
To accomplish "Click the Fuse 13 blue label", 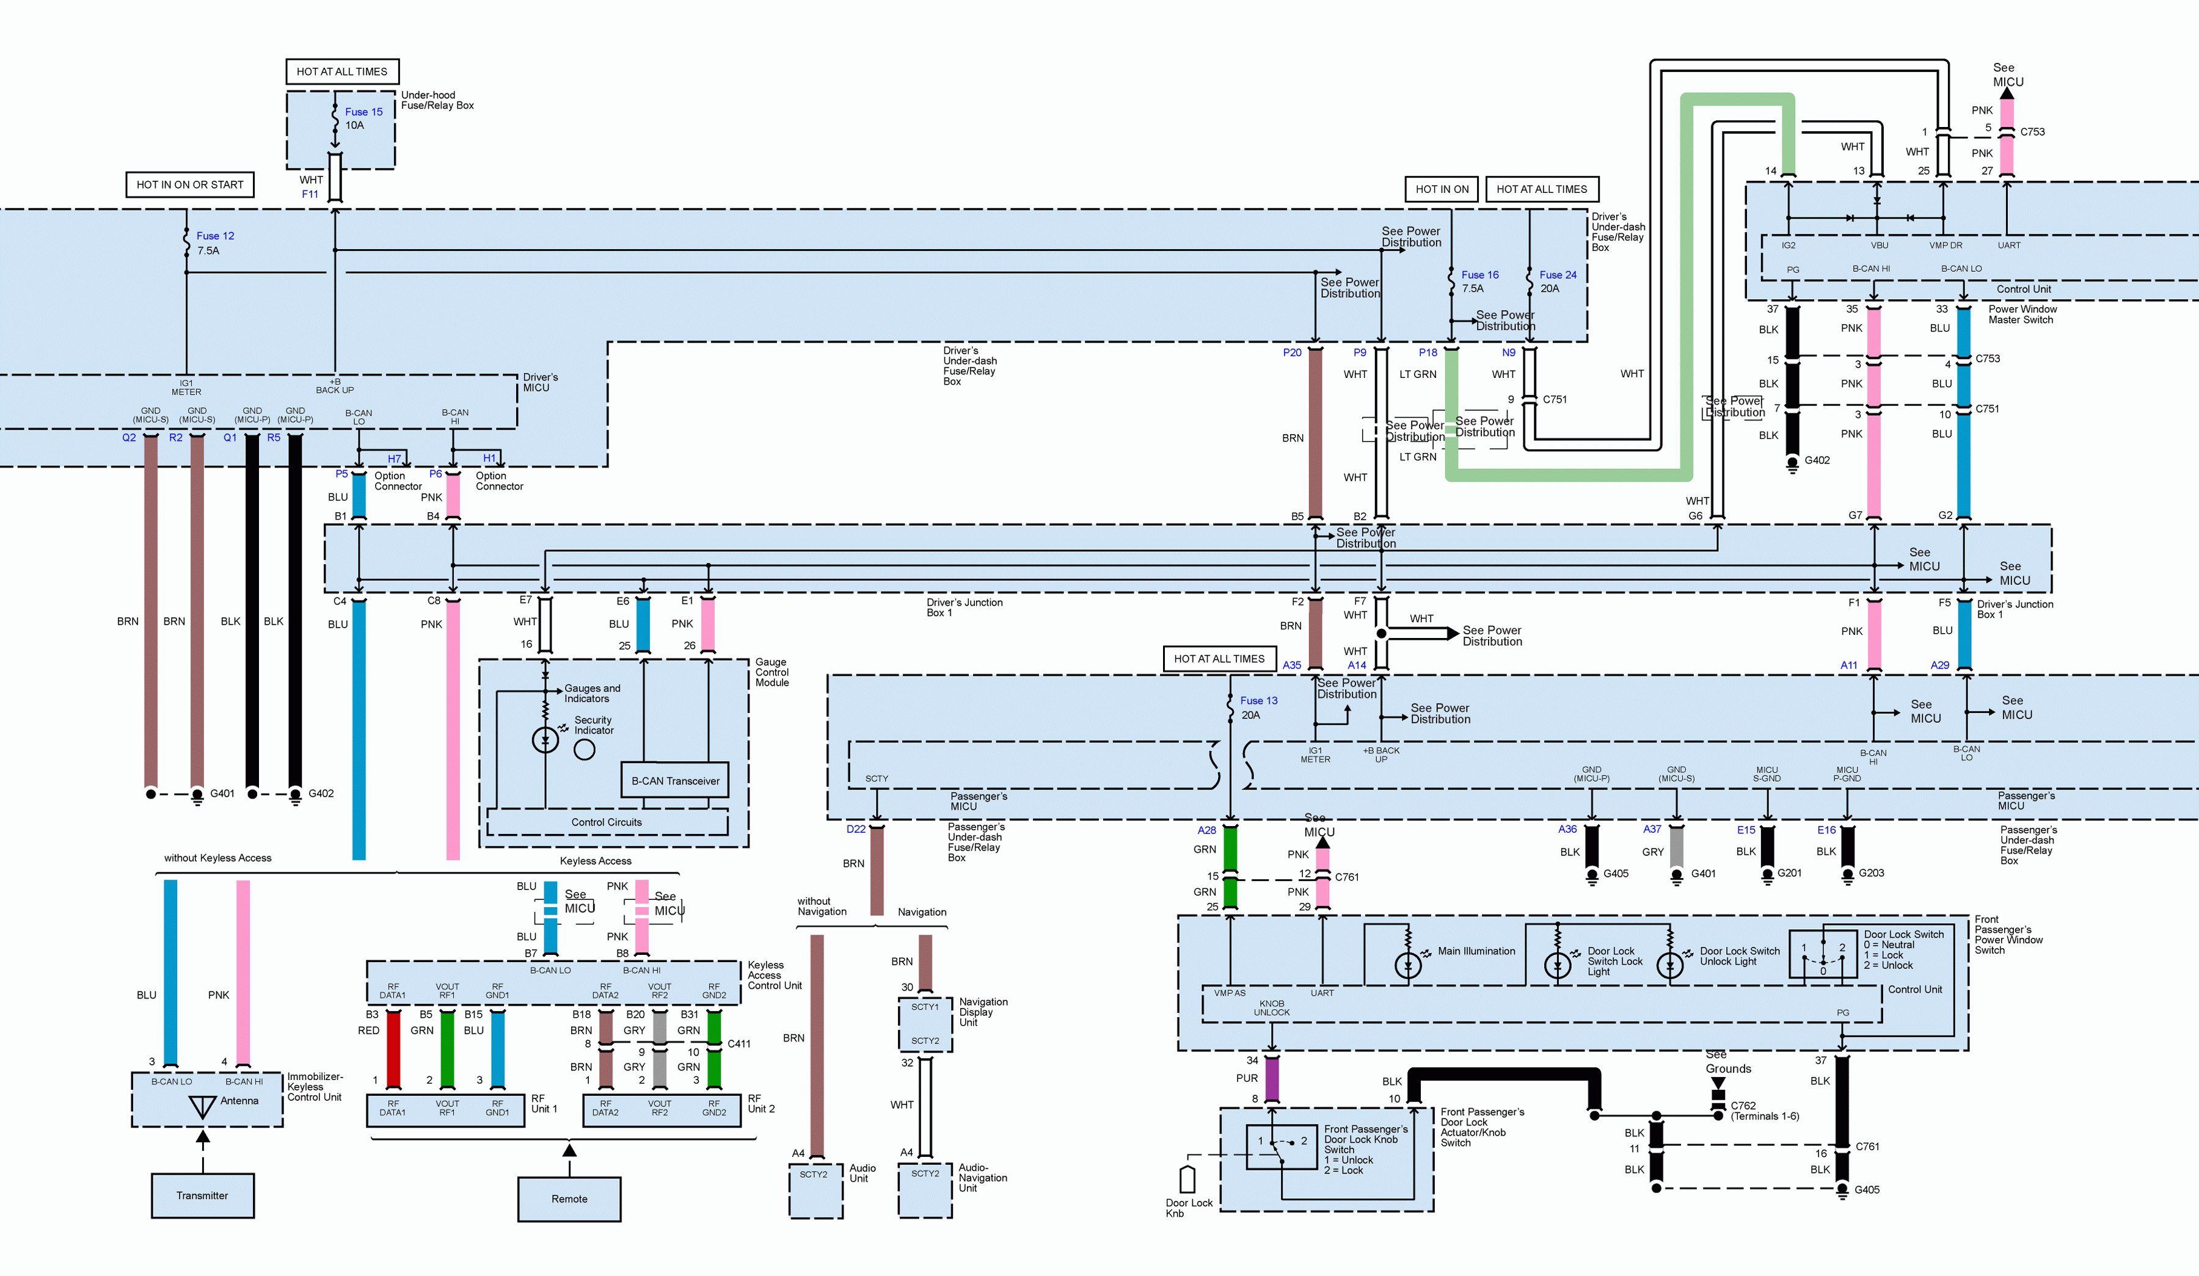I will 1258,700.
